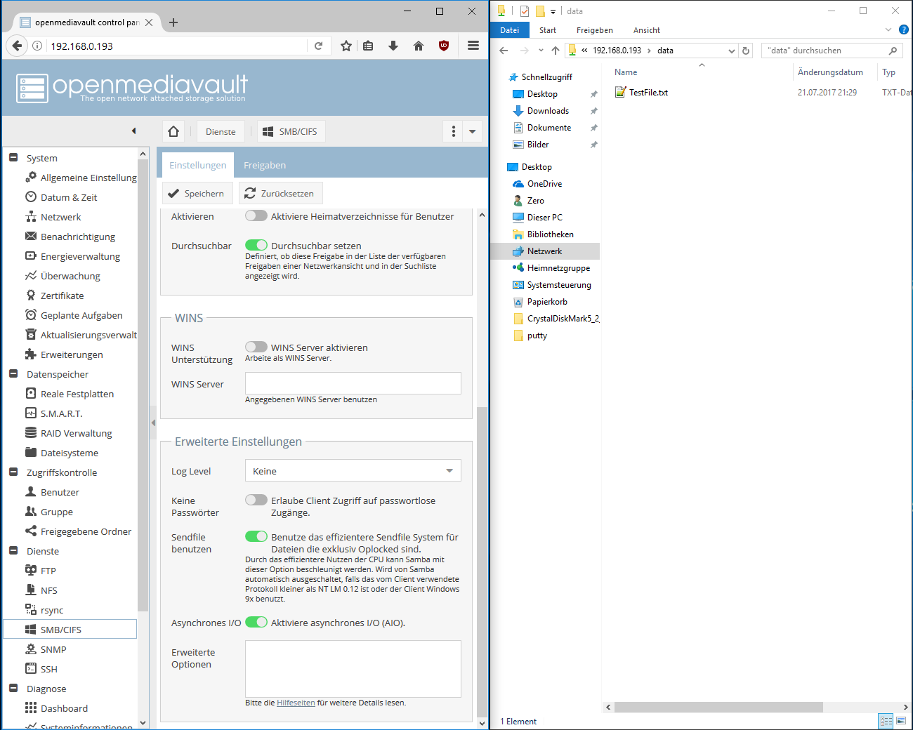Viewport: 913px width, 730px height.
Task: Collapse the Diagnose tree section
Action: (13, 689)
